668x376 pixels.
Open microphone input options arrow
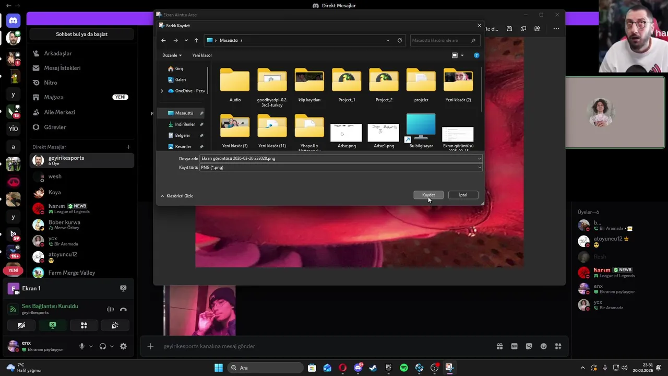coord(91,346)
